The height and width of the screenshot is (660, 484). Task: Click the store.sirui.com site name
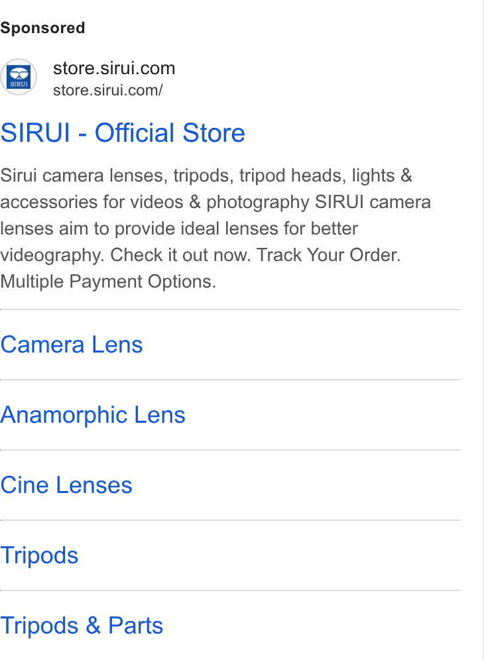[114, 68]
